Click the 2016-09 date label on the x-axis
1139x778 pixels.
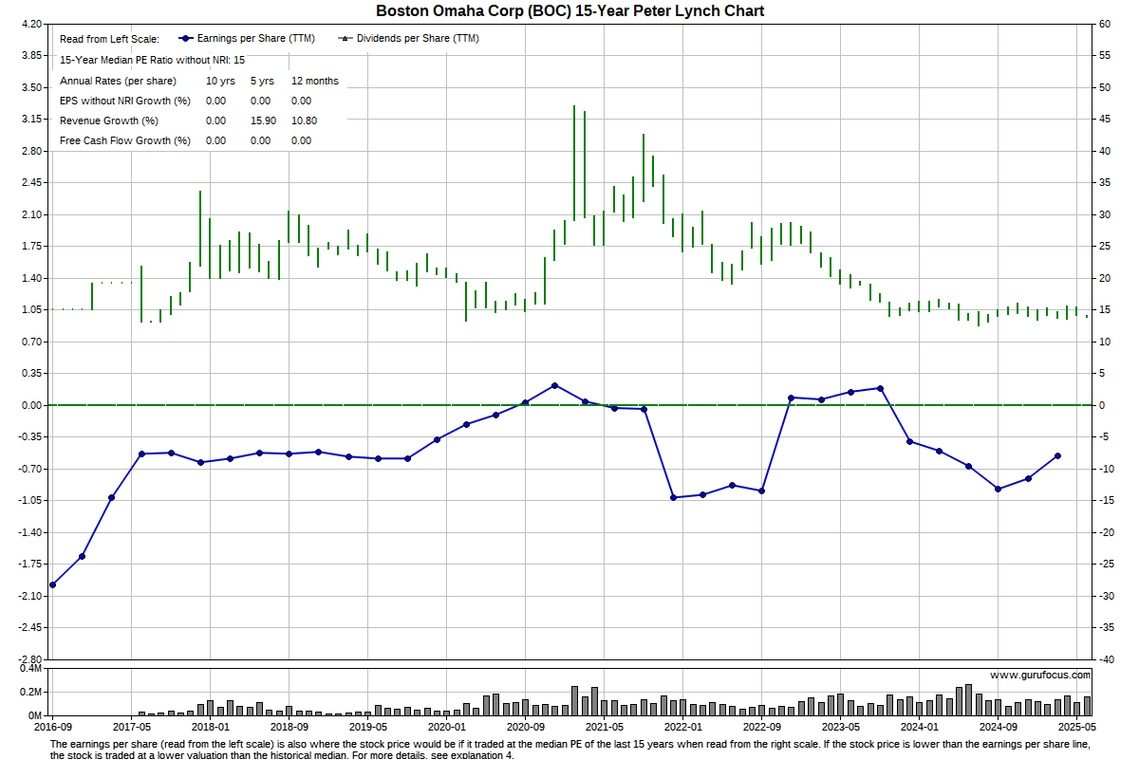[x=52, y=726]
